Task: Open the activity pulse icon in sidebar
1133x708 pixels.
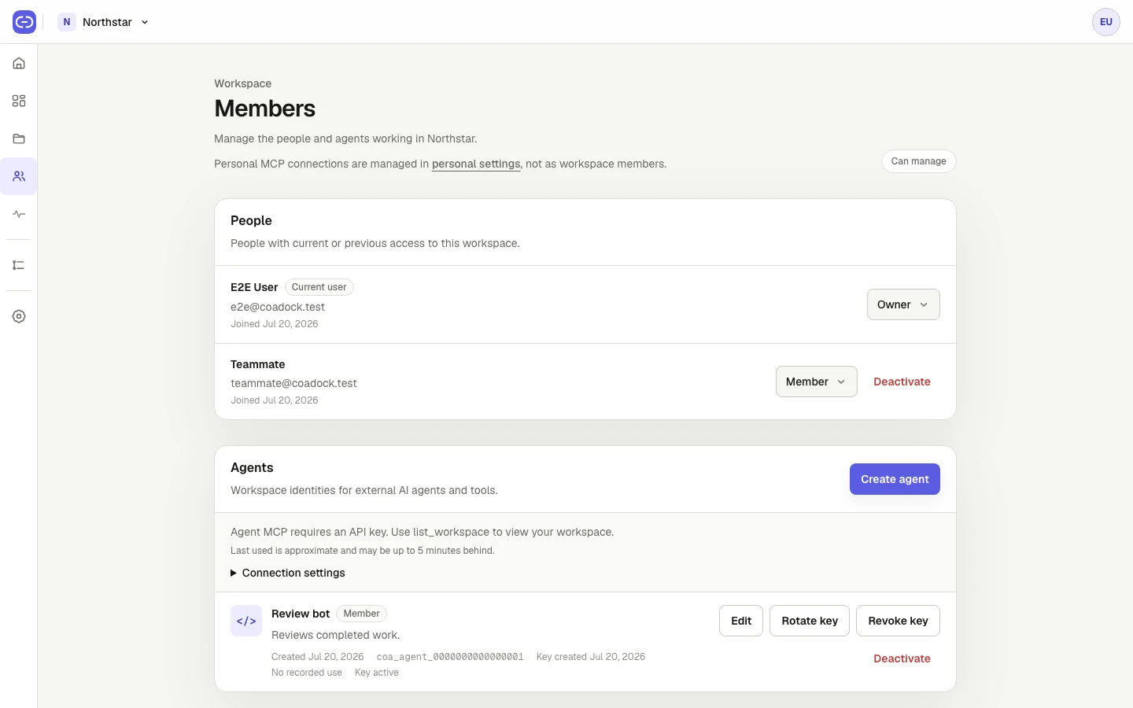Action: pyautogui.click(x=19, y=214)
